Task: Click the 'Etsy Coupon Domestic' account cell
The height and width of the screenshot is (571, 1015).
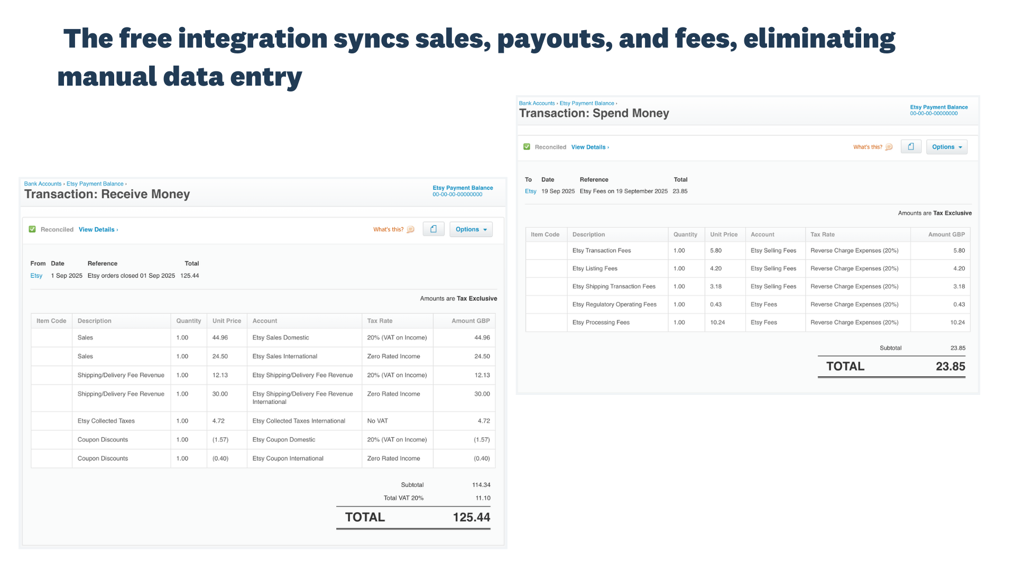Action: click(304, 440)
